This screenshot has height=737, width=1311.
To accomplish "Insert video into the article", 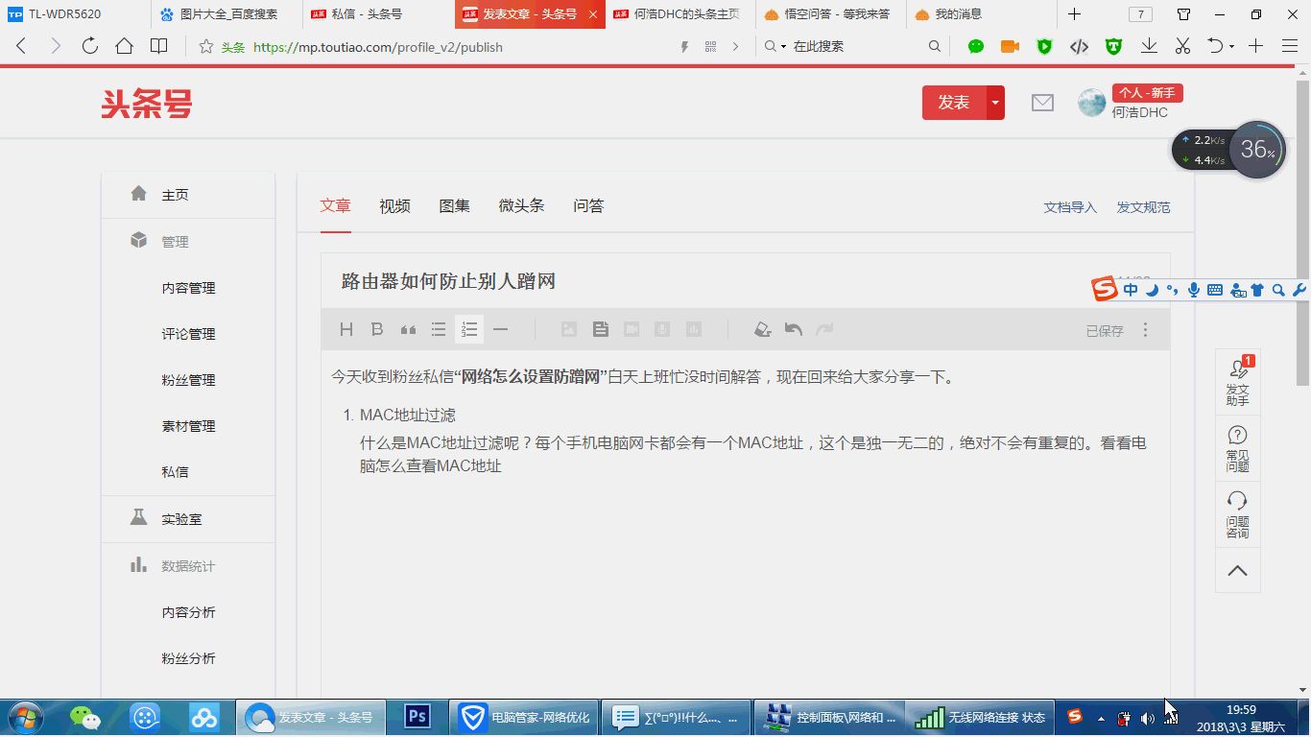I will (x=632, y=329).
